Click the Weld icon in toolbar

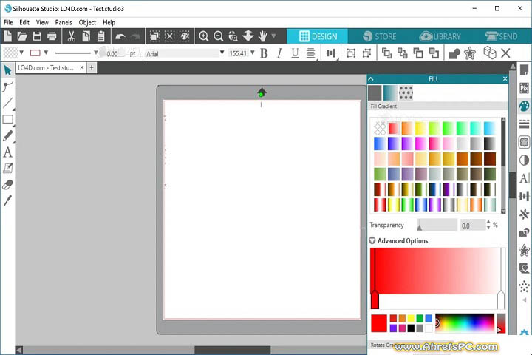pos(454,53)
